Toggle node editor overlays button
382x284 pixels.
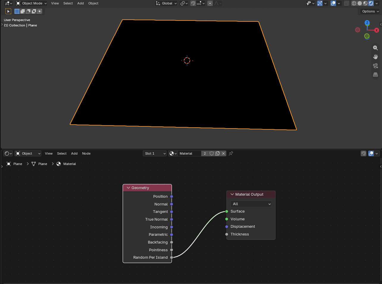point(371,153)
